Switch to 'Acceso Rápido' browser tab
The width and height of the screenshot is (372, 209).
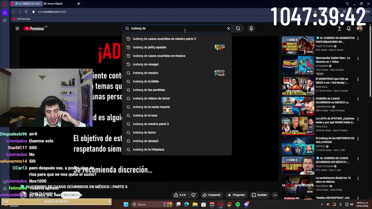pos(53,3)
